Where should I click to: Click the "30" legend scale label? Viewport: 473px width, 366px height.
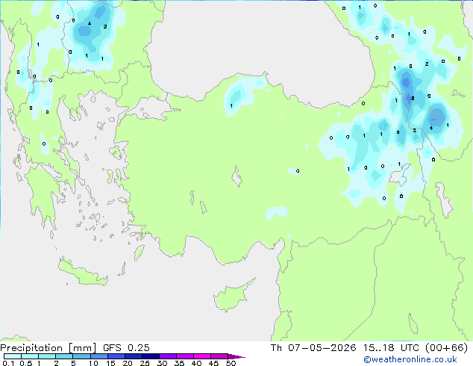(162, 363)
